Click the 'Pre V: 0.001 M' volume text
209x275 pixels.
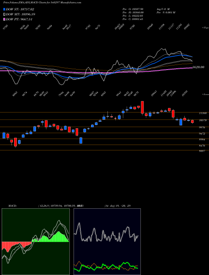point(166,12)
